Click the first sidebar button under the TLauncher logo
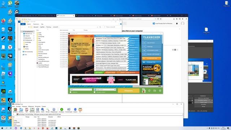This screenshot has width=231, height=130. click(x=152, y=43)
